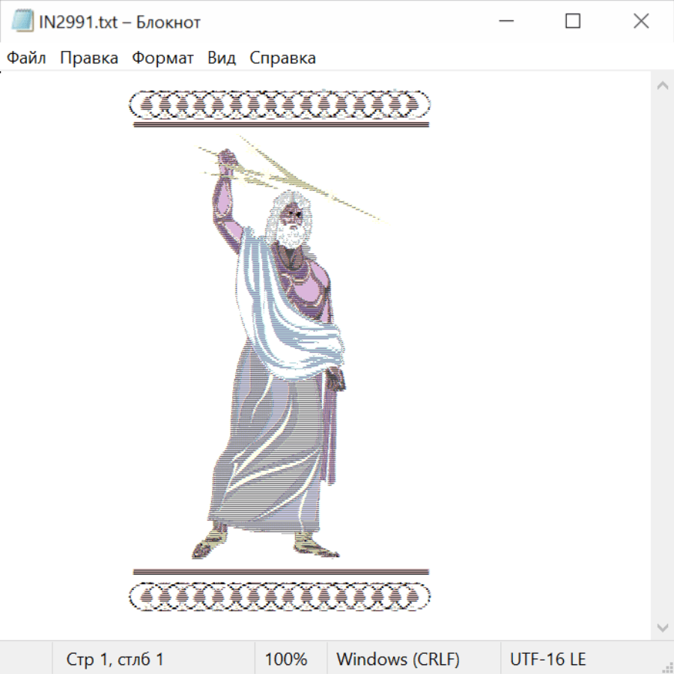The width and height of the screenshot is (674, 674).
Task: Click the vertical scrollbar track
Action: [x=662, y=356]
